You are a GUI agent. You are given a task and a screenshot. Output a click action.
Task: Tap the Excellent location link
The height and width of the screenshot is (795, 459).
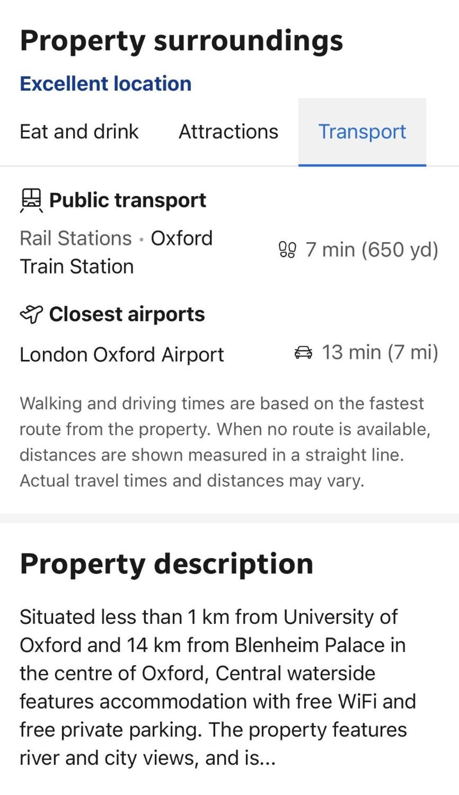coord(105,84)
